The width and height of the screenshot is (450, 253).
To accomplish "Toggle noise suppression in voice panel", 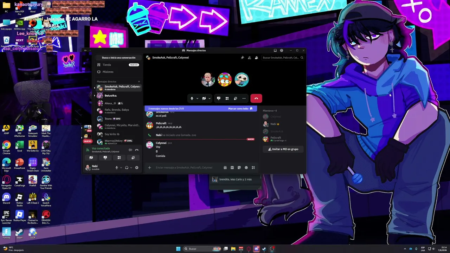I will (130, 150).
